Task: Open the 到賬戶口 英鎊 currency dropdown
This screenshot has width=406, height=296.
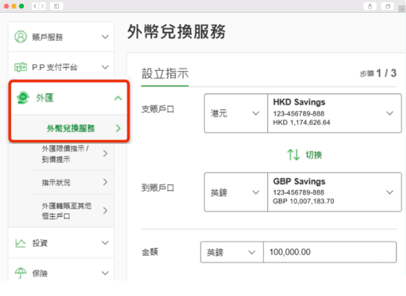Action: click(235, 192)
